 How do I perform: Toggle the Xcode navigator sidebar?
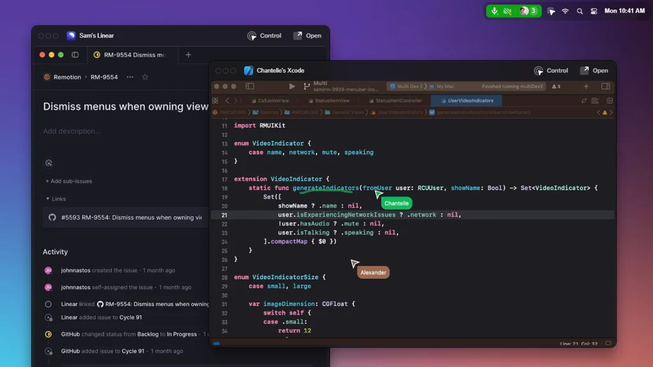pyautogui.click(x=250, y=87)
